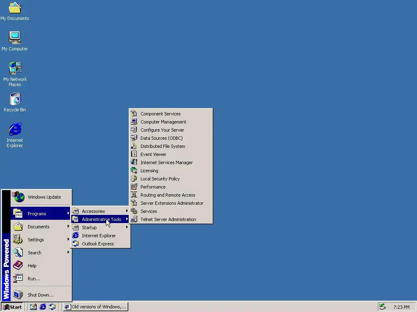
Task: Switch to Old versions of Windows taskbar button
Action: [96, 307]
